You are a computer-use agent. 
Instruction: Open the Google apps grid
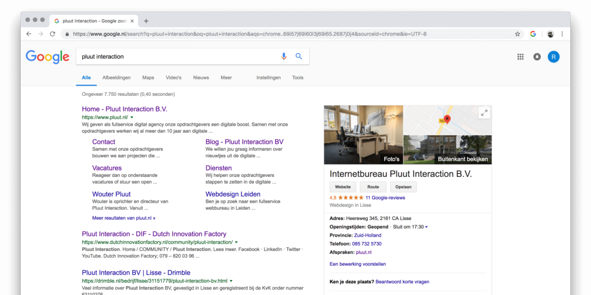coord(521,57)
